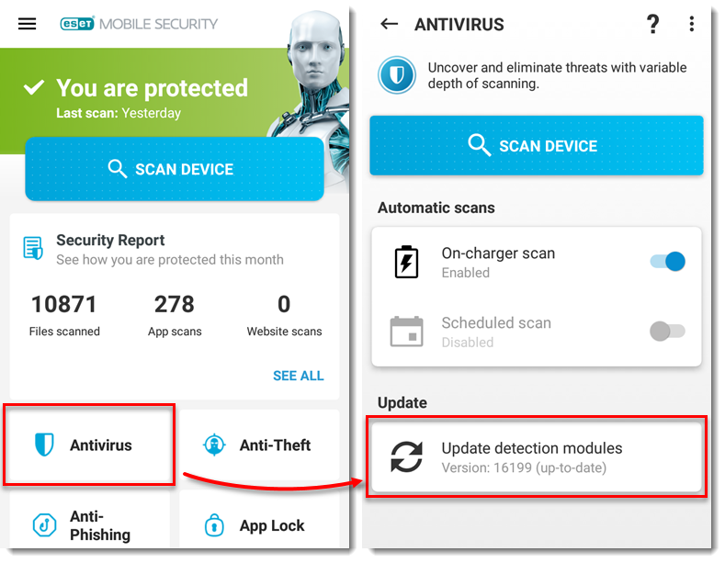
Task: Click the Security Report document icon
Action: tap(34, 249)
